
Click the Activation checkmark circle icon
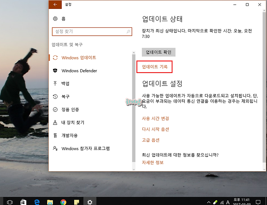tap(55, 109)
